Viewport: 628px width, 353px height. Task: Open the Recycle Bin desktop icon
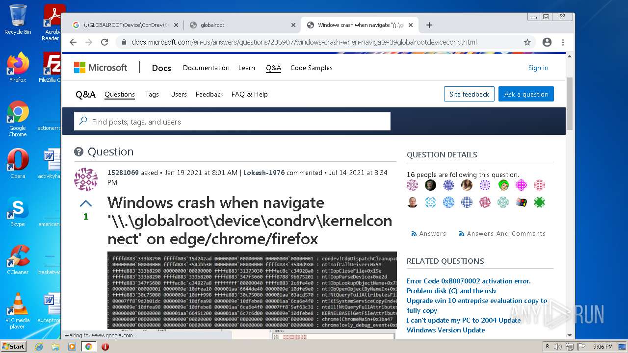pyautogui.click(x=18, y=20)
